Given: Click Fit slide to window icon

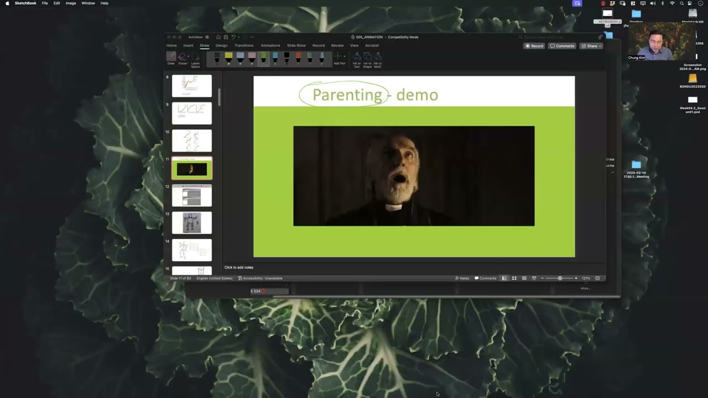Looking at the screenshot, I should [x=597, y=278].
